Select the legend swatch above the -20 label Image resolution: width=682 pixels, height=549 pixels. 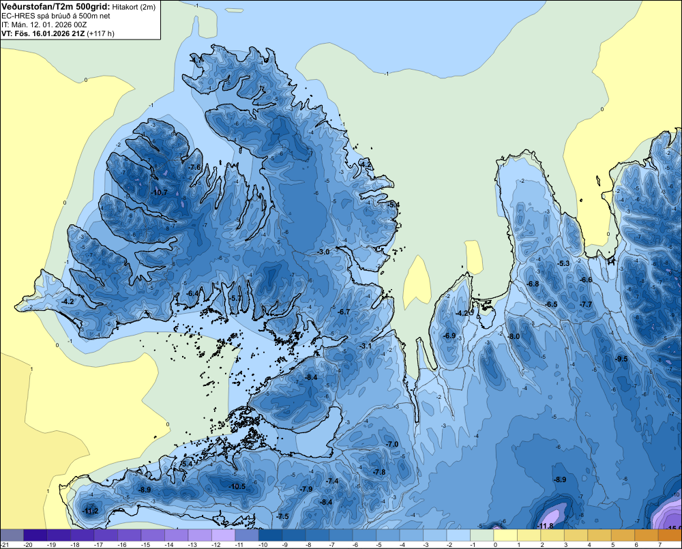pyautogui.click(x=35, y=535)
